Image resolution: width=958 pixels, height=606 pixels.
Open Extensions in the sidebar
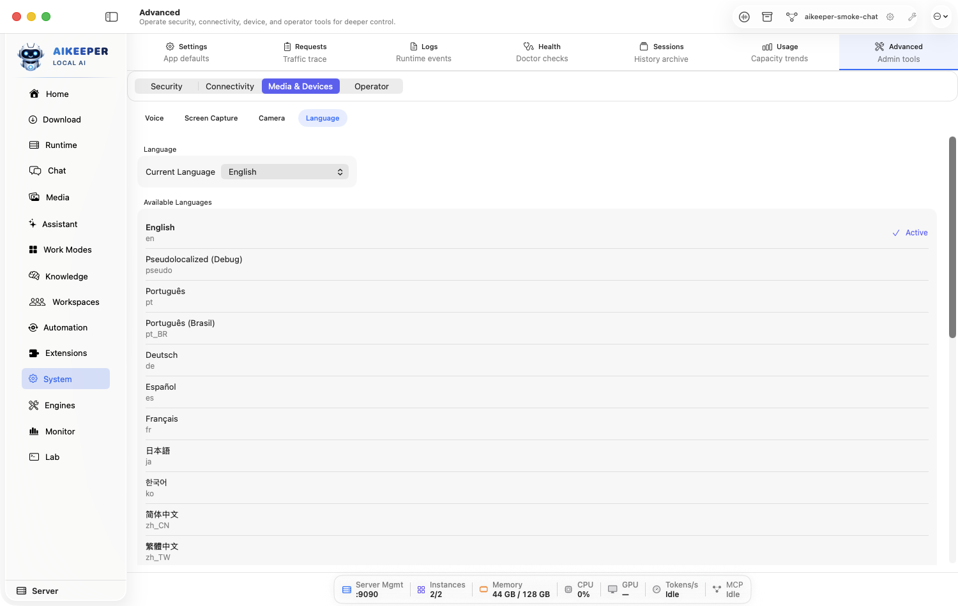click(x=65, y=353)
